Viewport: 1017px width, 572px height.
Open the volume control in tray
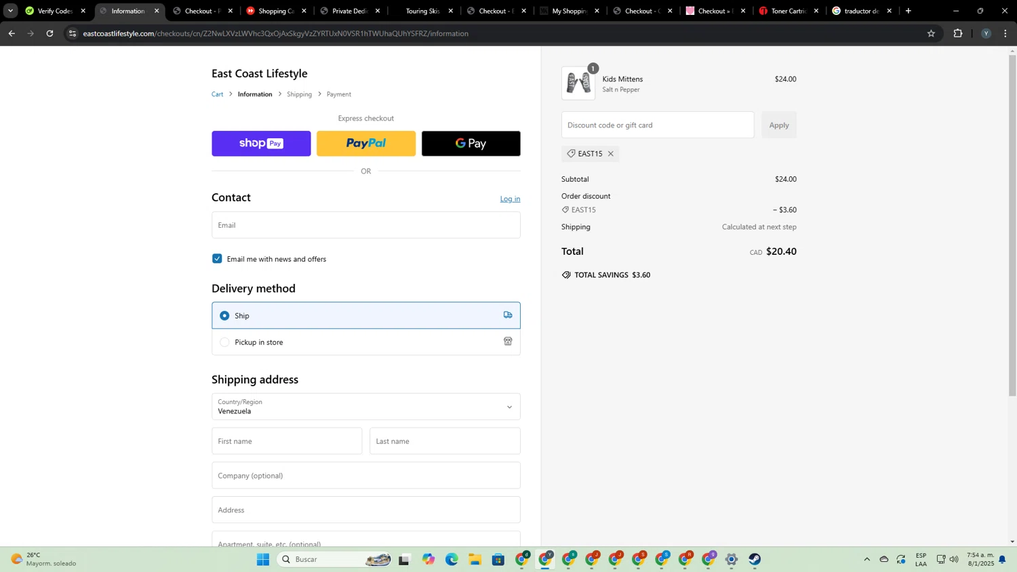(954, 559)
